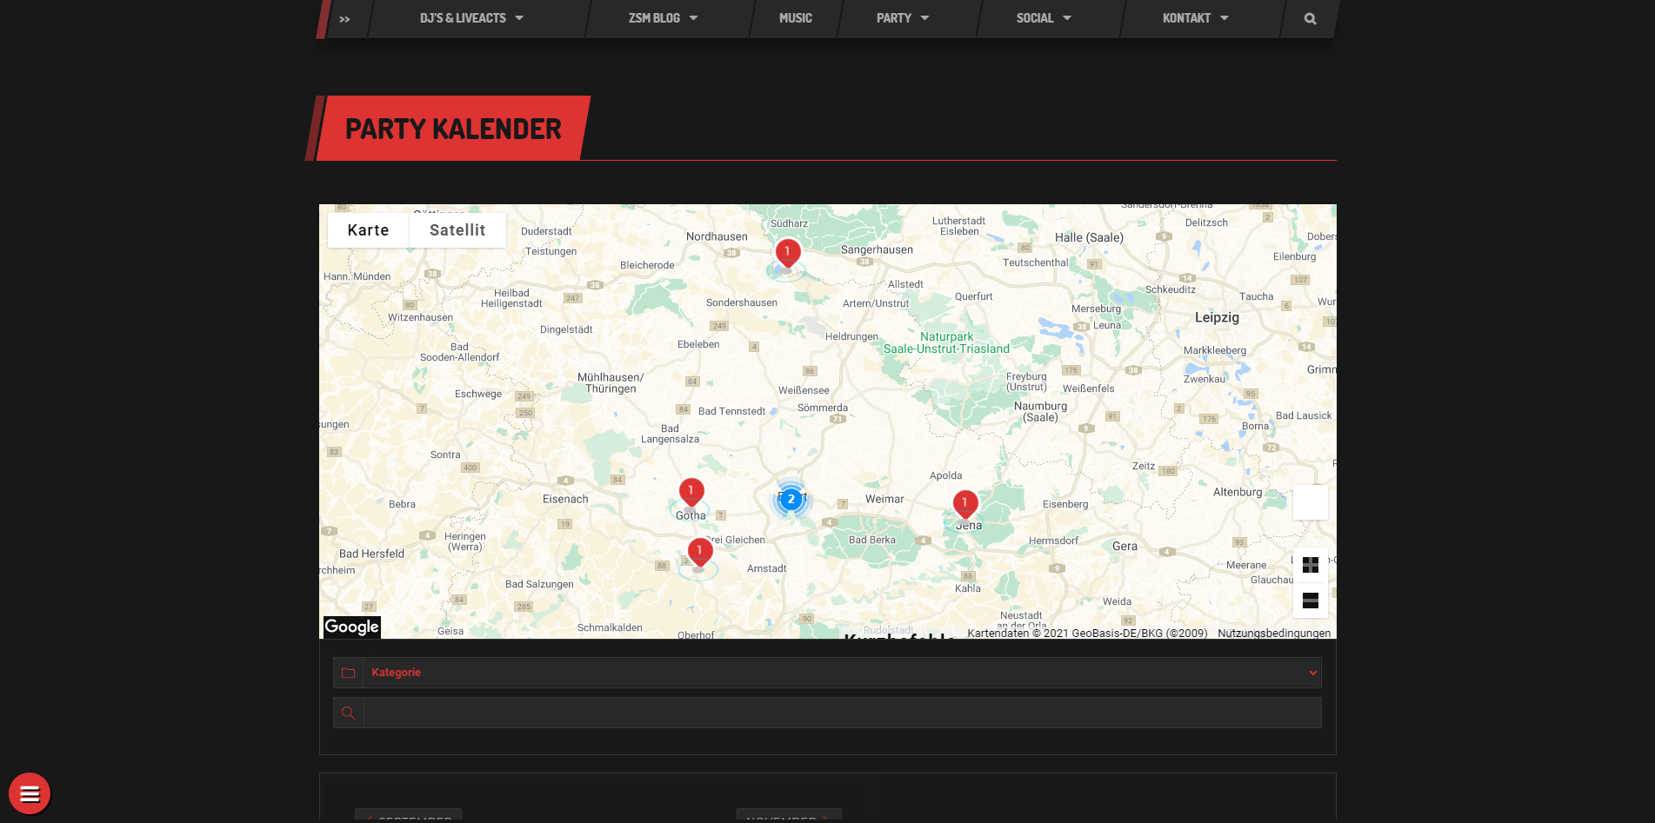Screen dimensions: 1655x823
Task: Open the search icon in navigation bar
Action: coord(1310,18)
